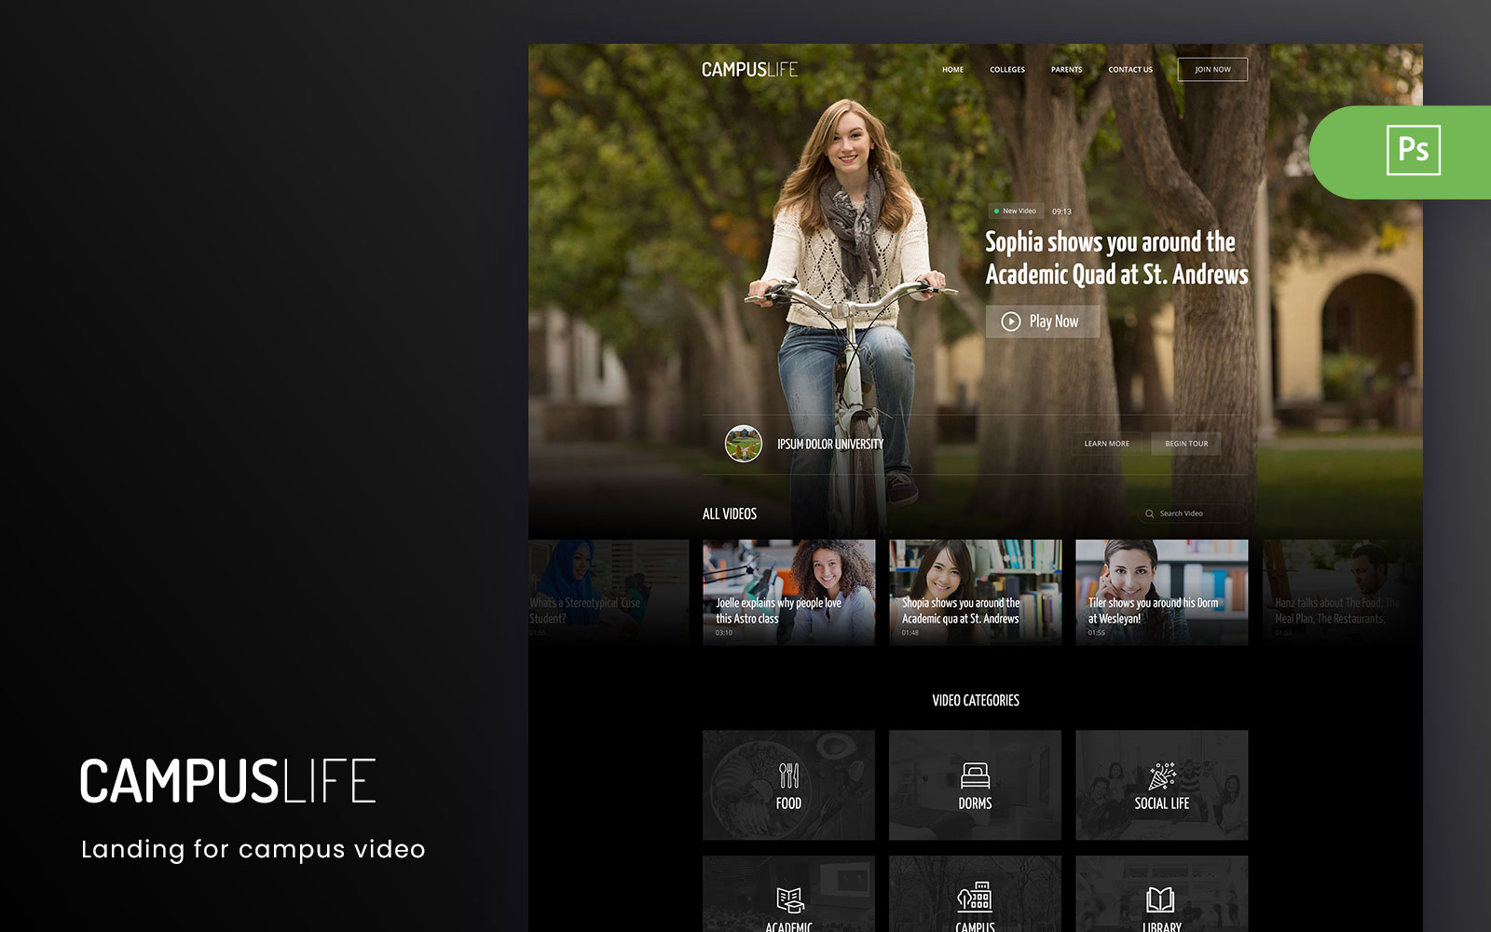Open the Library book icon
Image resolution: width=1491 pixels, height=932 pixels.
(x=1160, y=899)
